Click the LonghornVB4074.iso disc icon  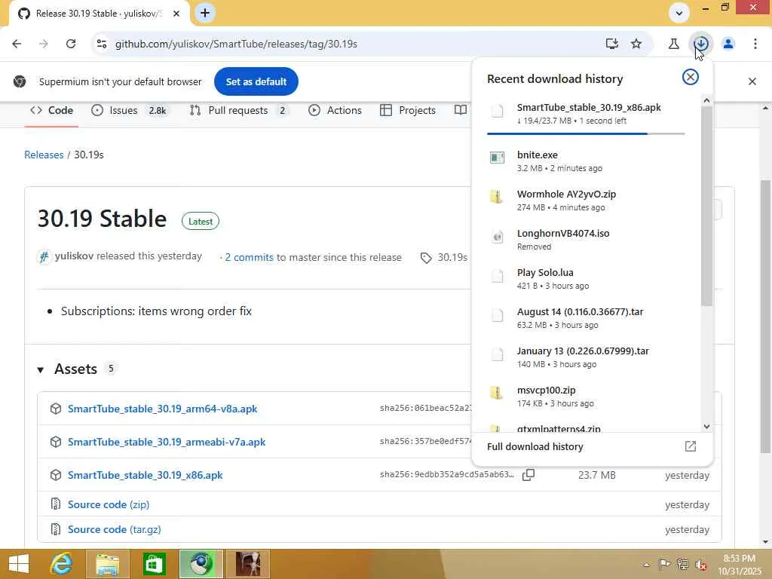[498, 237]
